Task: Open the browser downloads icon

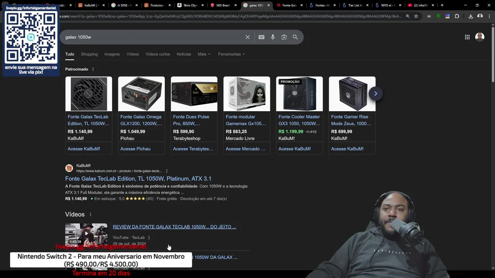Action: (471, 16)
